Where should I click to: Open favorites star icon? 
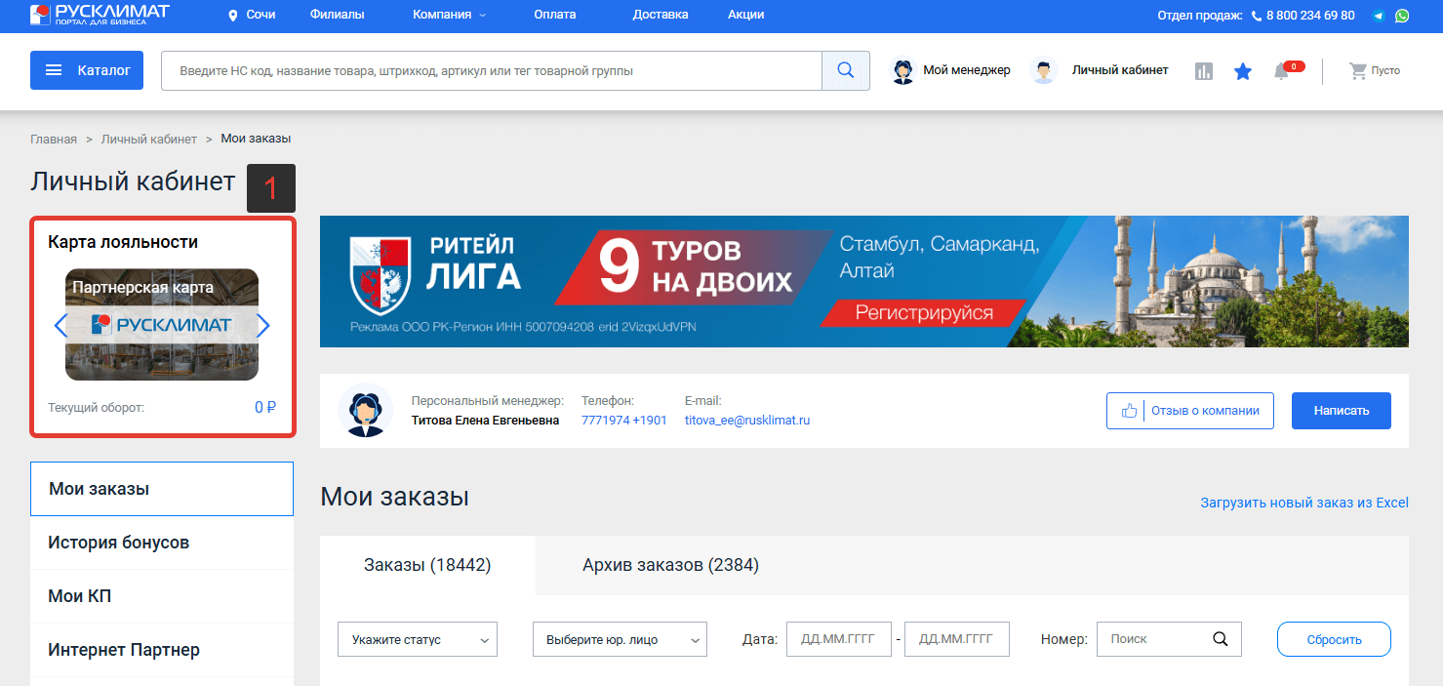click(x=1243, y=71)
